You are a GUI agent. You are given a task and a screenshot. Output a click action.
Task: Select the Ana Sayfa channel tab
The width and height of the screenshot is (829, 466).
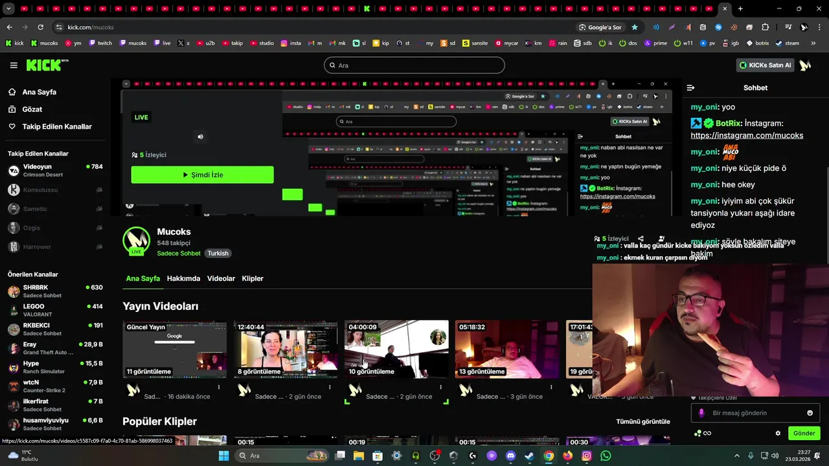point(142,278)
